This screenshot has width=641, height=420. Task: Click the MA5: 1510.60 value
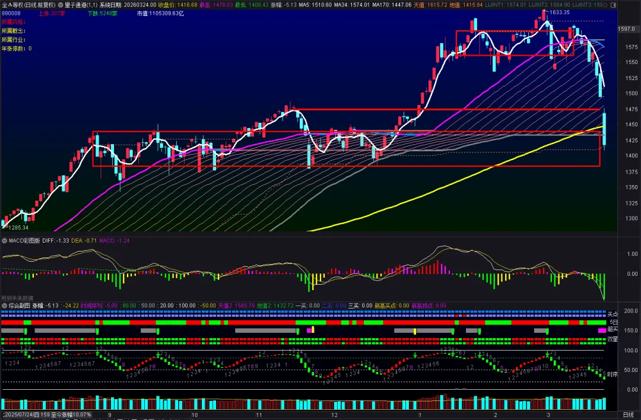click(315, 5)
